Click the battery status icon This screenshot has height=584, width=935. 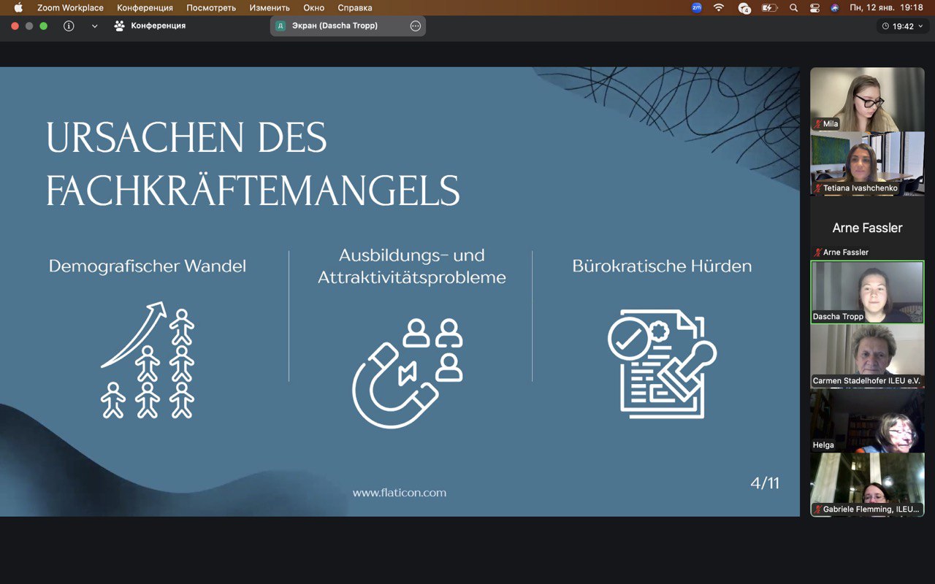[x=768, y=8]
